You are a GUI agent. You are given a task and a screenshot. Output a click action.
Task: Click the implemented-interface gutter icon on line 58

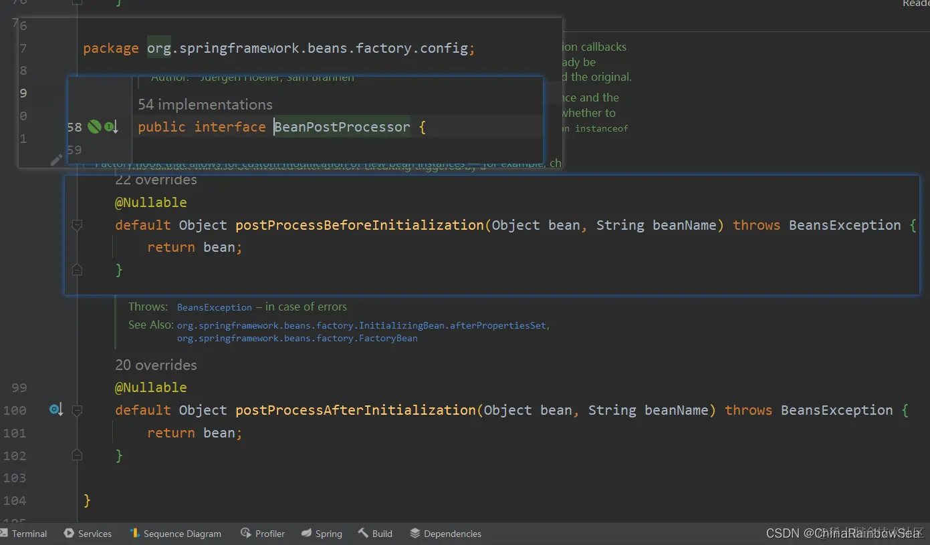tap(111, 127)
